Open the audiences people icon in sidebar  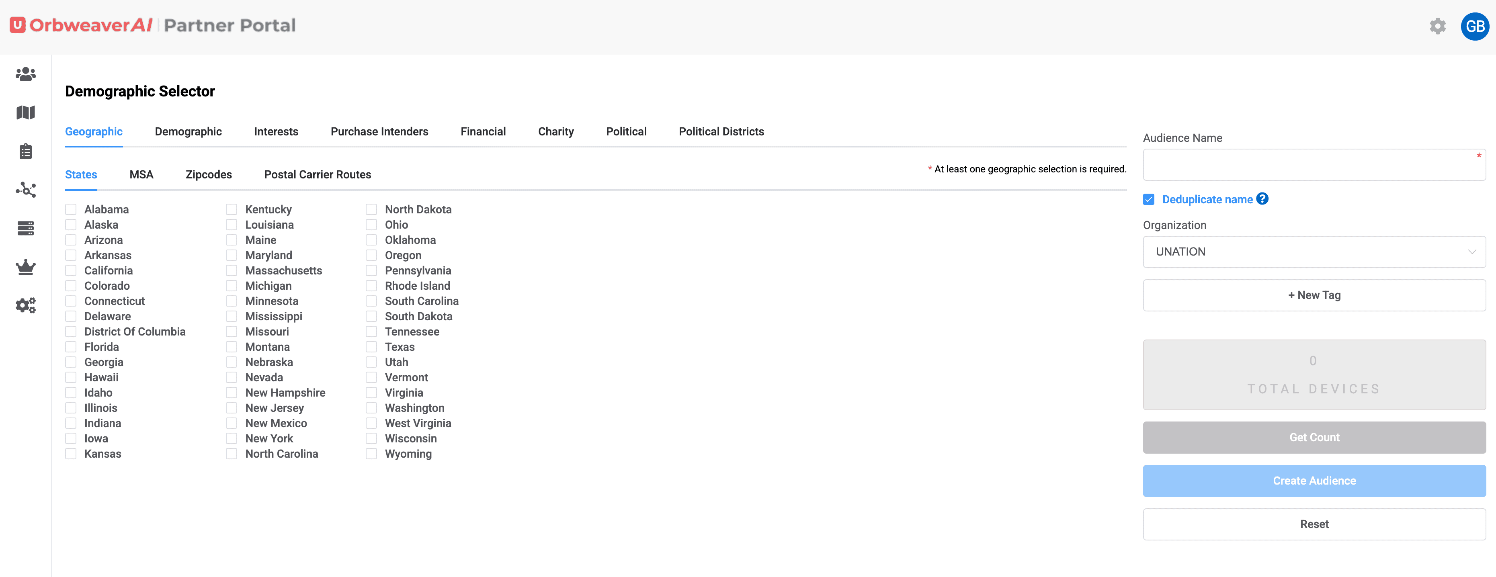pyautogui.click(x=26, y=74)
